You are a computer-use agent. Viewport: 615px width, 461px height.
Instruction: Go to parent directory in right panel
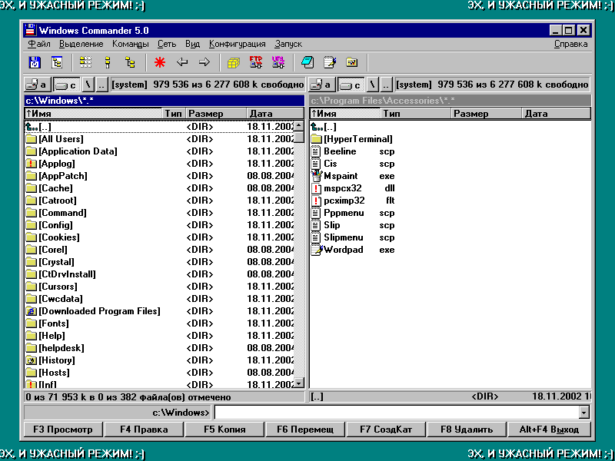[387, 85]
